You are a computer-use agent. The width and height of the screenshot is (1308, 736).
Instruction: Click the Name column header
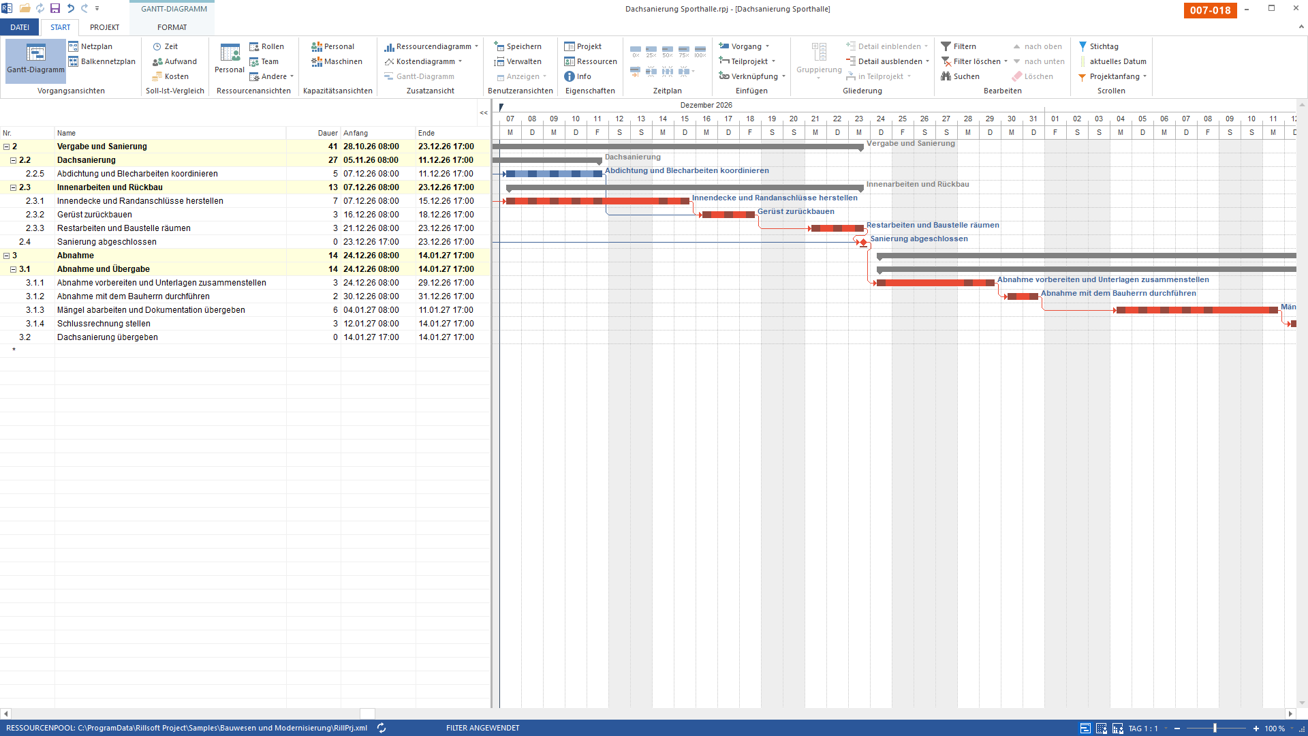point(170,133)
